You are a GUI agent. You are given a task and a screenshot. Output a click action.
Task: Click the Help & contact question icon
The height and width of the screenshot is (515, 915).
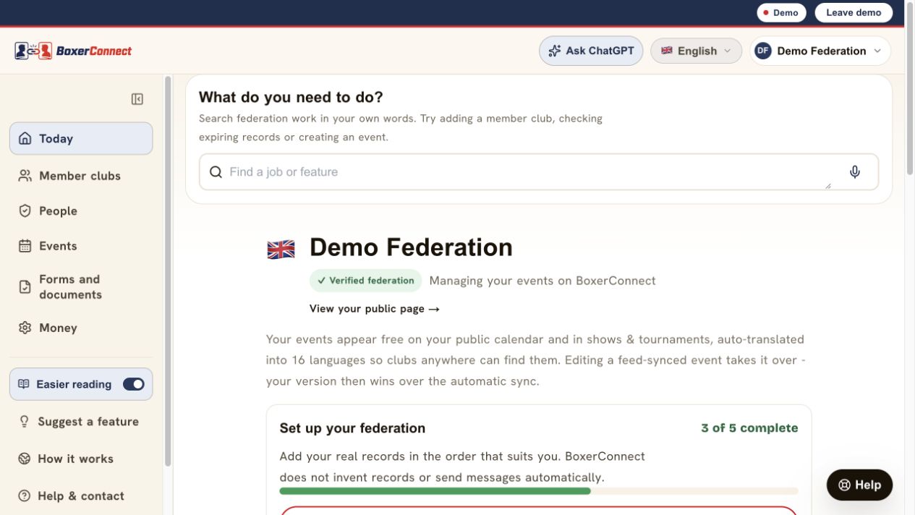coord(25,496)
